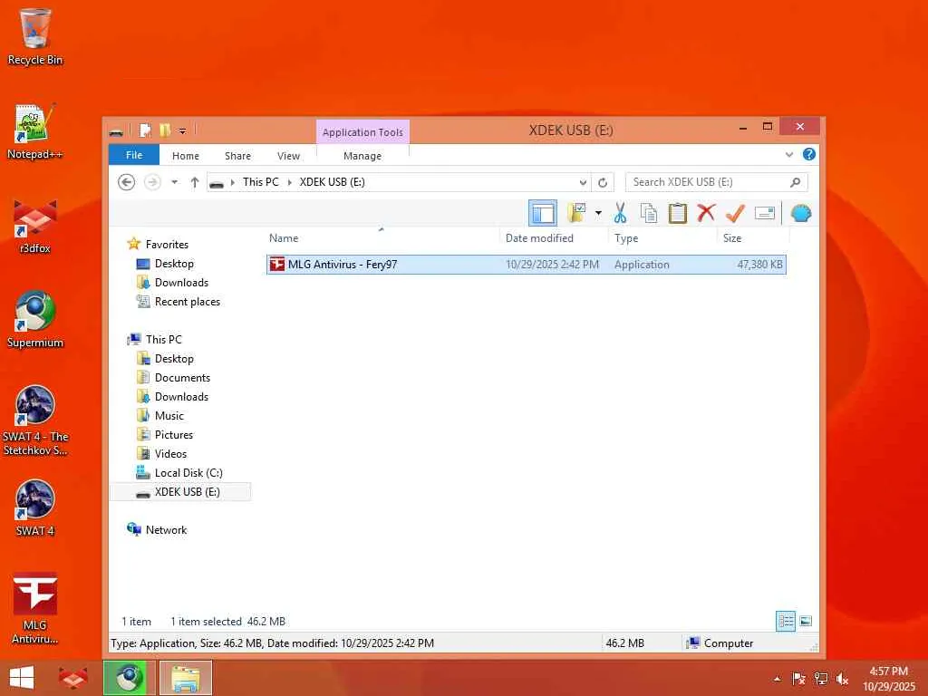Screen dimensions: 928x696
Task: Expand the ribbon with the chevron
Action: (789, 154)
